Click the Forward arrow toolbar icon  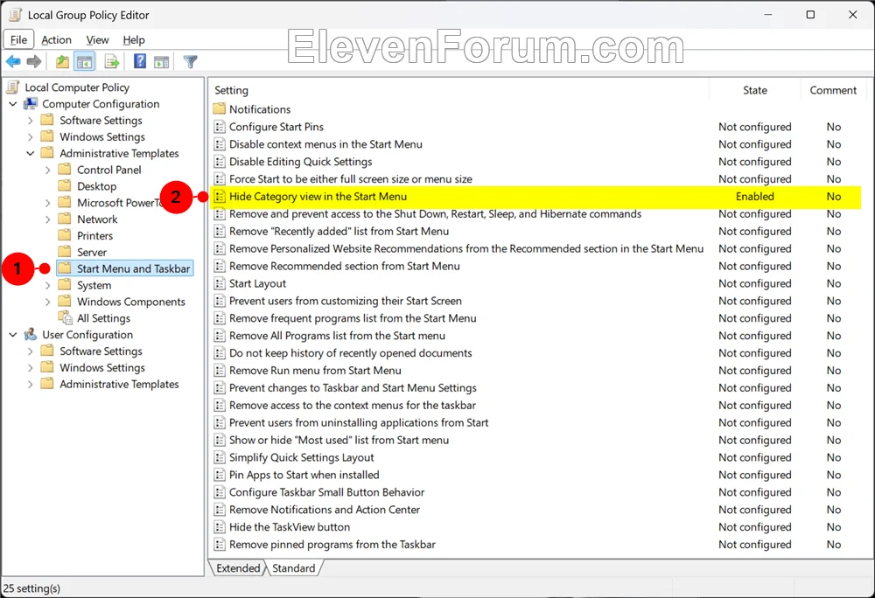[x=34, y=61]
